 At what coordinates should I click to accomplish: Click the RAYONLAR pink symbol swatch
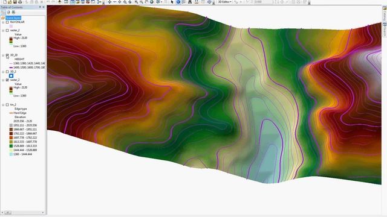click(x=11, y=26)
